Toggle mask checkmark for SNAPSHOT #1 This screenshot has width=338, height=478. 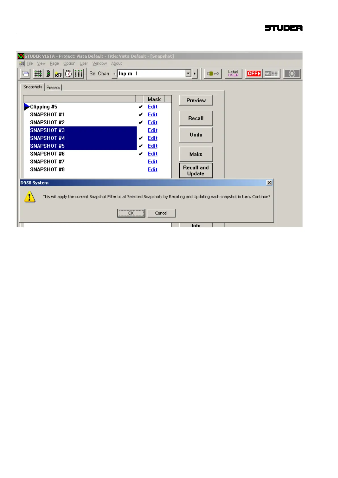140,115
